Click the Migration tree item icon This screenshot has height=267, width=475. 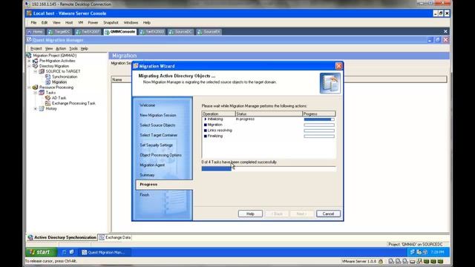point(47,82)
